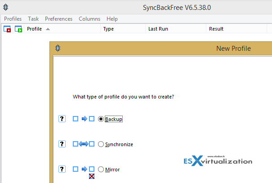Select the Backup radio button
Image resolution: width=272 pixels, height=183 pixels.
click(101, 119)
